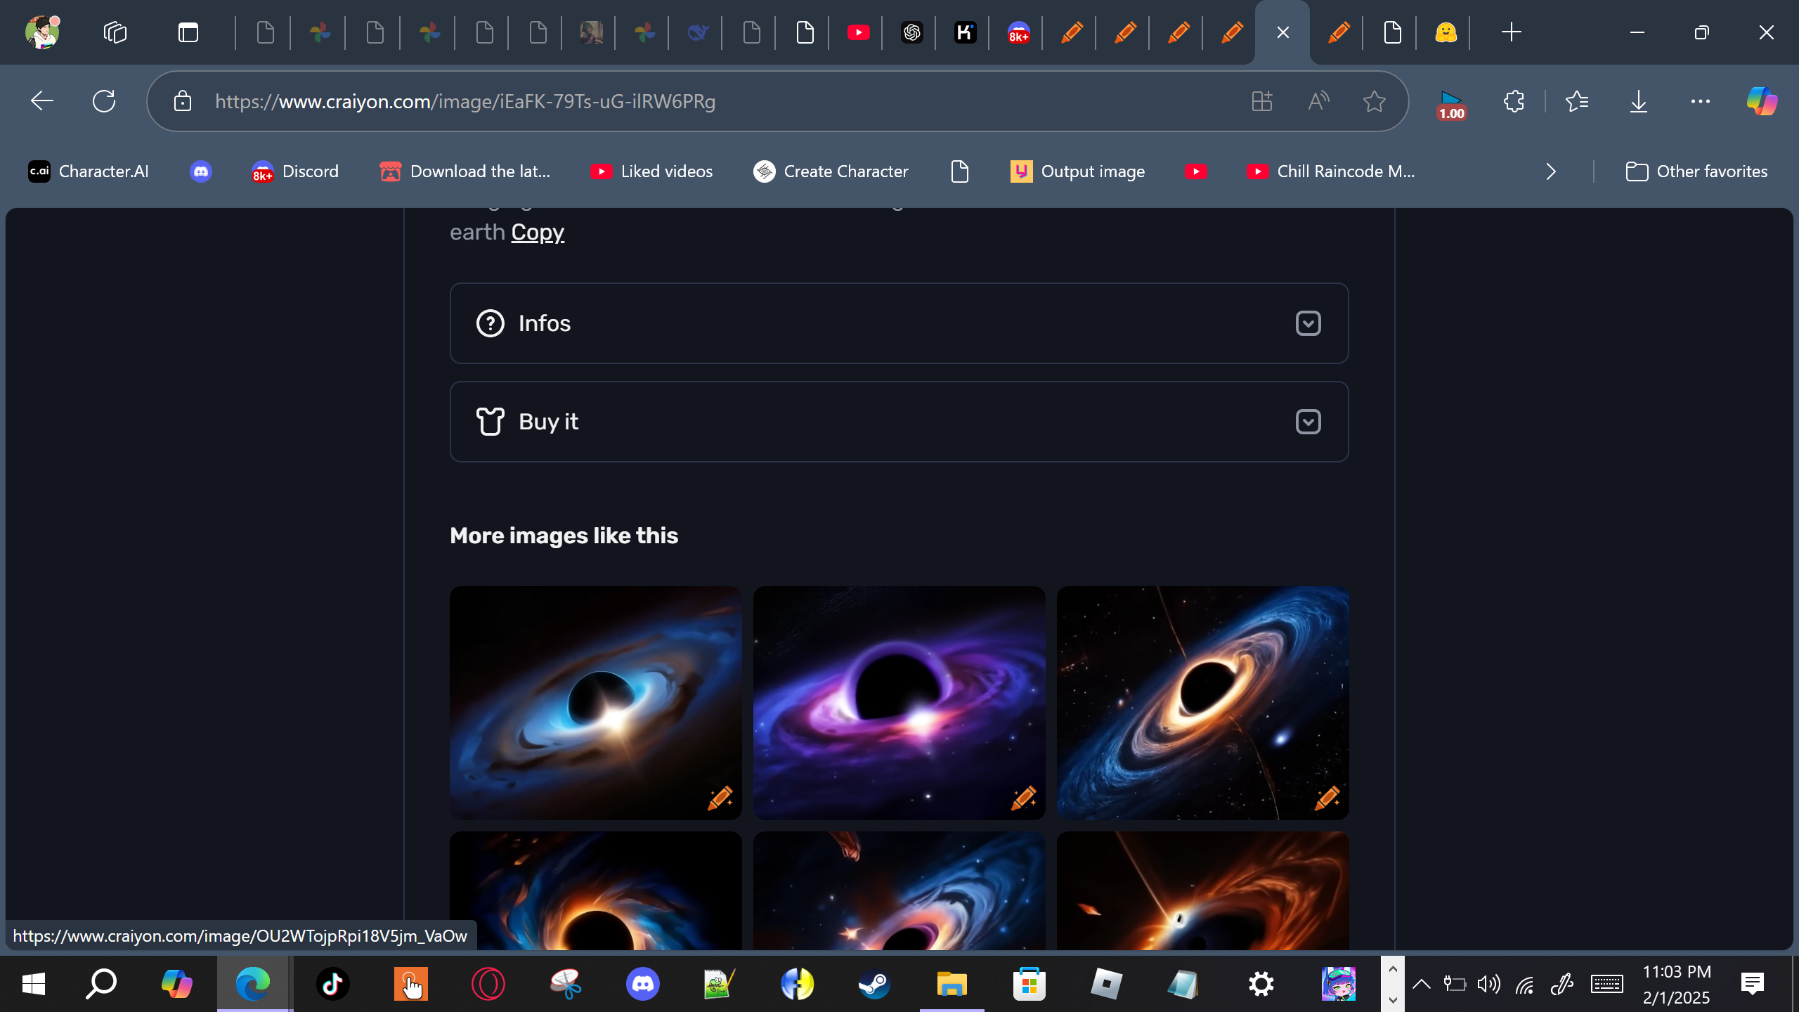Viewport: 1799px width, 1012px height.
Task: Open the Read aloud icon in the address bar
Action: click(1318, 101)
